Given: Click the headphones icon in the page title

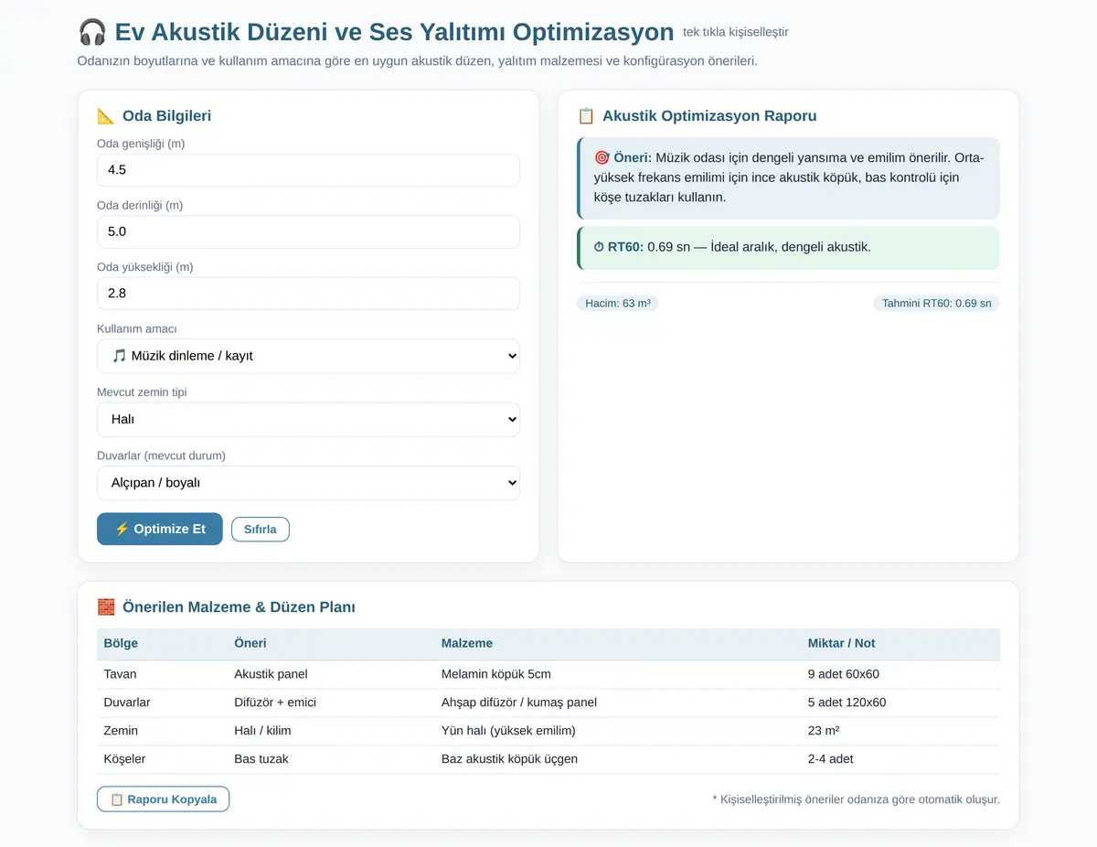Looking at the screenshot, I should click(x=92, y=33).
